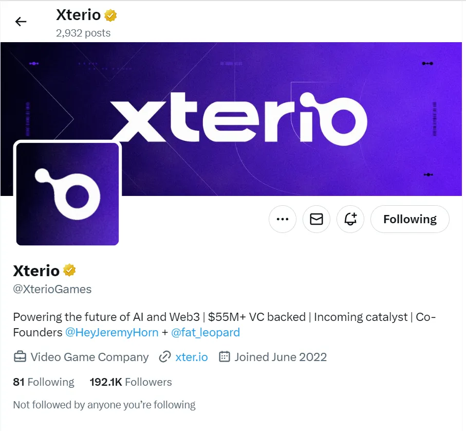Send a direct message via envelope icon
Screen dimensions: 466x431
coord(316,219)
